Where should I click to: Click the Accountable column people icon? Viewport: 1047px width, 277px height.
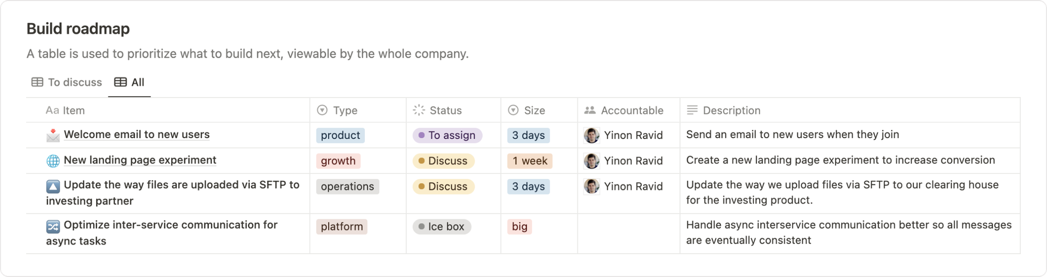[590, 110]
